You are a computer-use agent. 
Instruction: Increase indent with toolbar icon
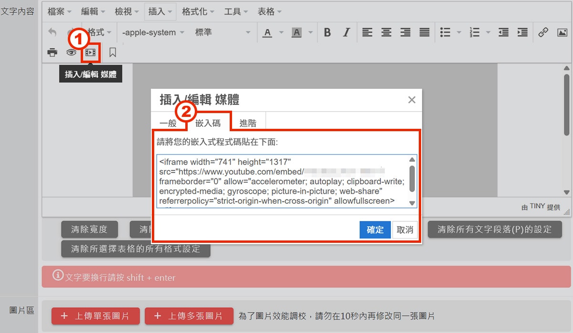pyautogui.click(x=523, y=32)
